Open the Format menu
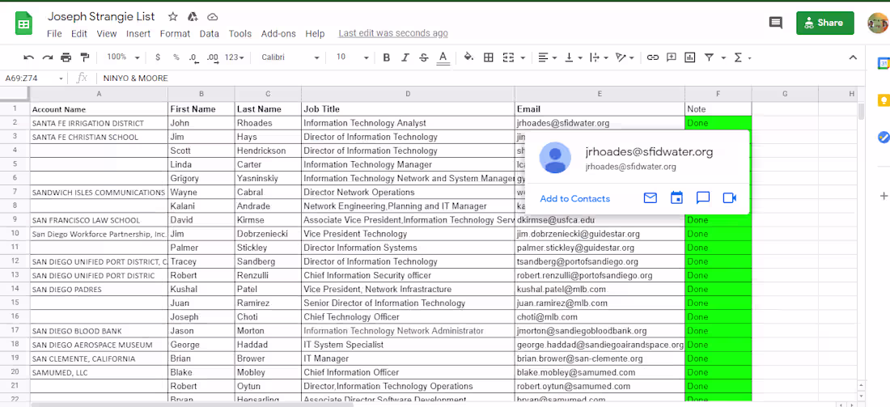The height and width of the screenshot is (407, 890). pos(175,33)
